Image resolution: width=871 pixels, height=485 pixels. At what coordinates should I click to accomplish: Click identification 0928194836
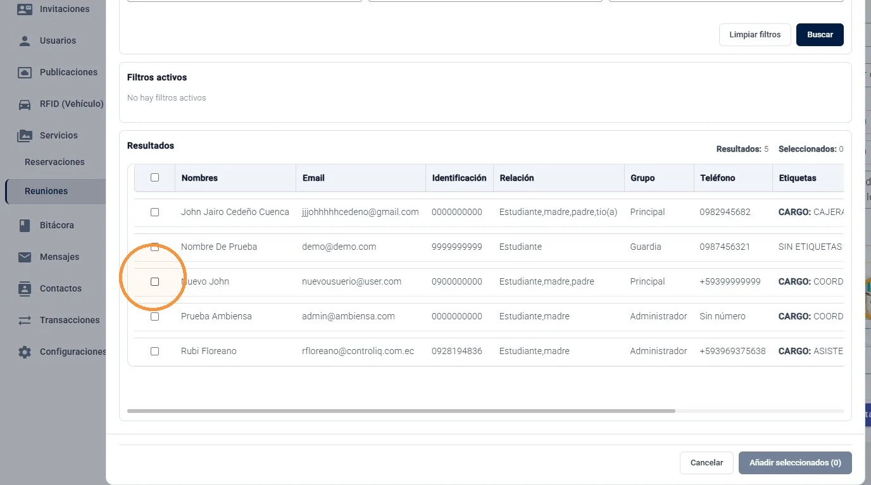[456, 352]
